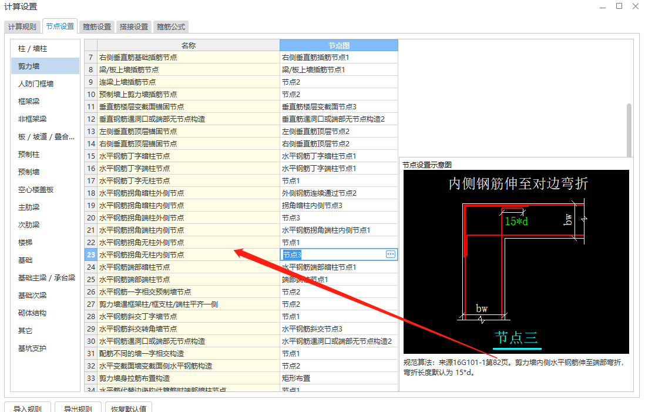Click the 导入规则 button
The width and height of the screenshot is (645, 412).
click(x=28, y=408)
